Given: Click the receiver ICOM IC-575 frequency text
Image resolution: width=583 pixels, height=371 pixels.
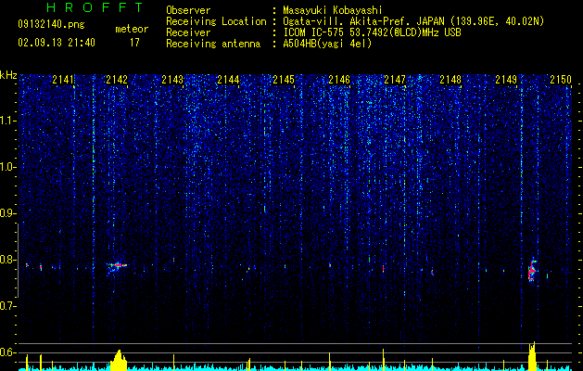Looking at the screenshot, I should pos(372,32).
